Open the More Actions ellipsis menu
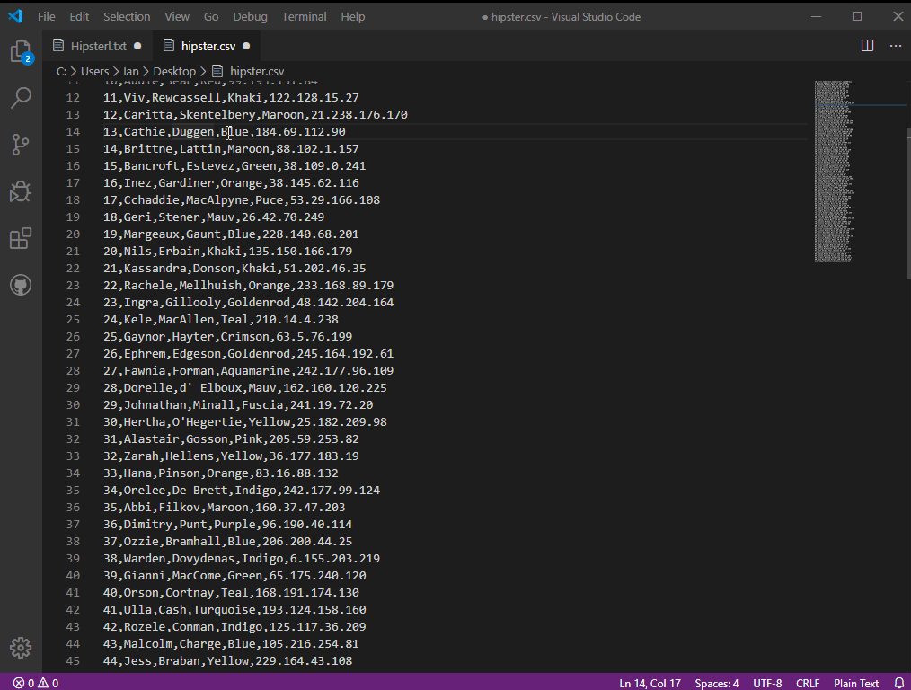The image size is (911, 690). tap(896, 46)
